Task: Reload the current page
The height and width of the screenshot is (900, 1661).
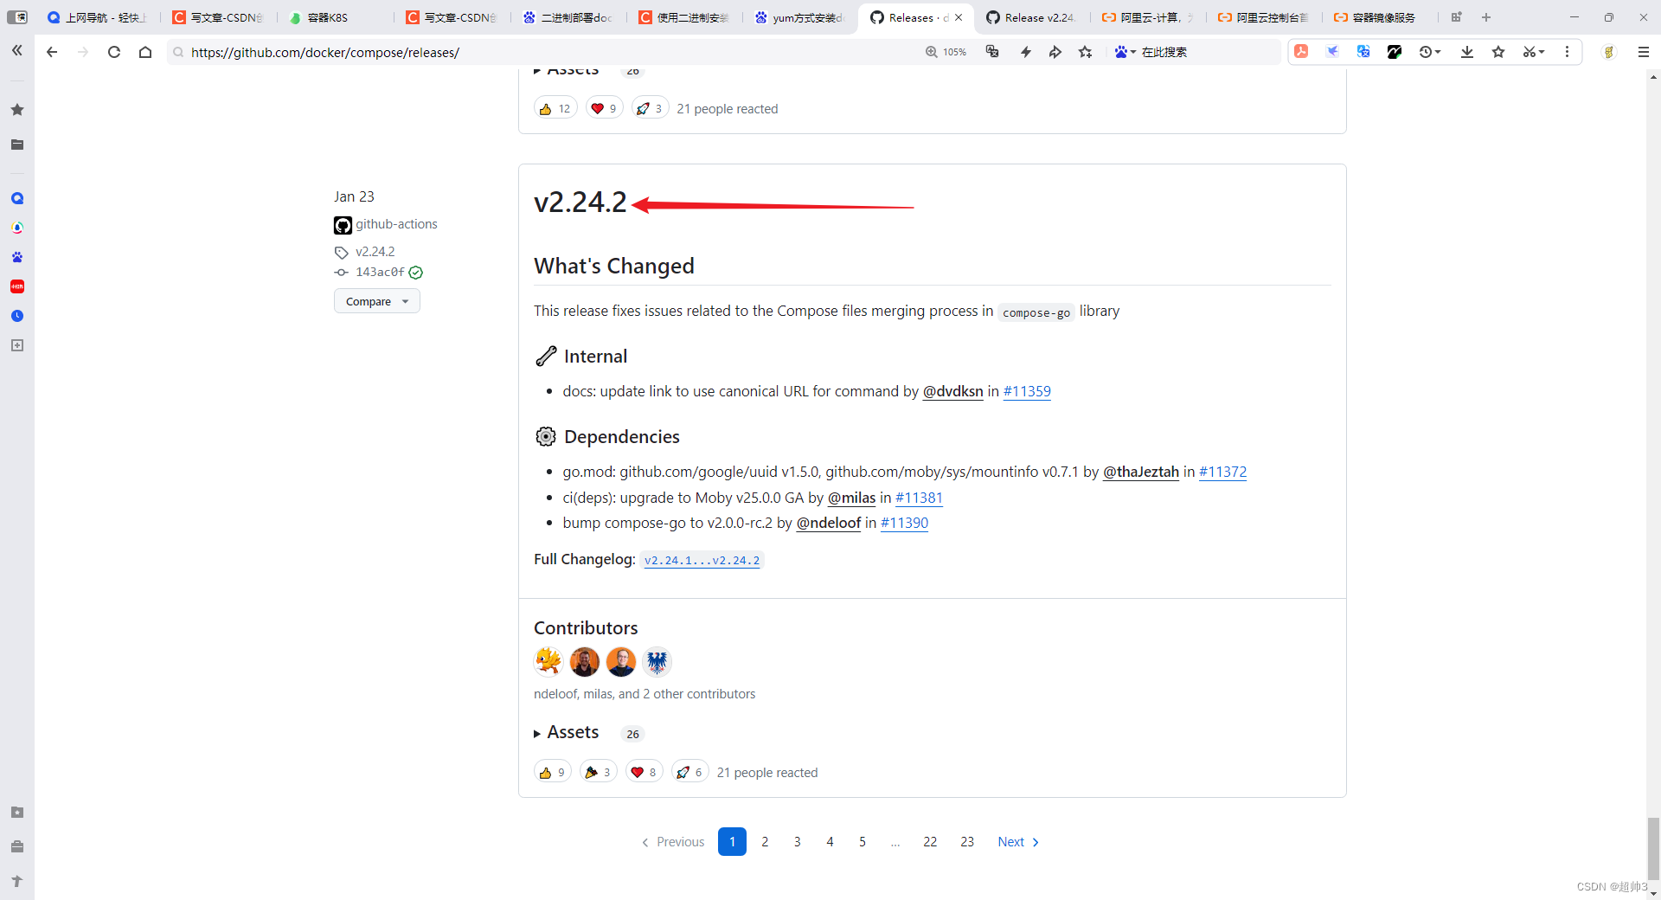Action: [113, 52]
